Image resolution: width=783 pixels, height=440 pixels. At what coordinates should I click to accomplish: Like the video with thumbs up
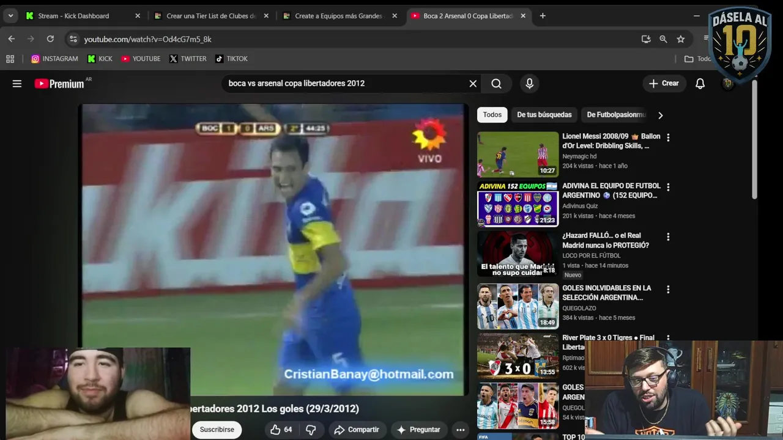click(281, 430)
